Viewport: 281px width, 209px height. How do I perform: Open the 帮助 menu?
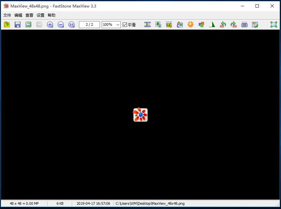pos(52,15)
